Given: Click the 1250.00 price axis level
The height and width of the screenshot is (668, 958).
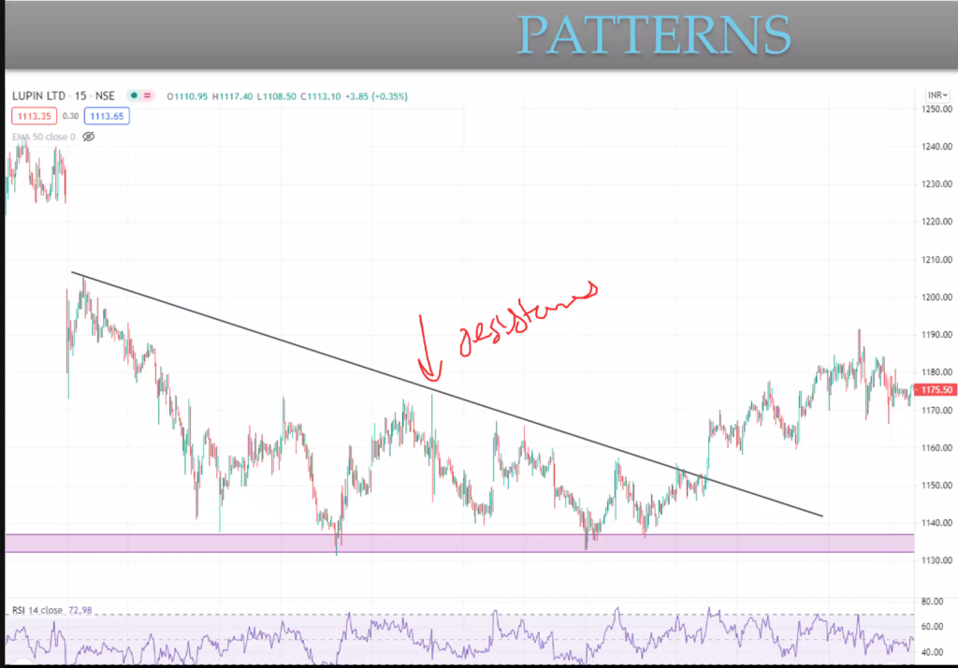Looking at the screenshot, I should (936, 109).
